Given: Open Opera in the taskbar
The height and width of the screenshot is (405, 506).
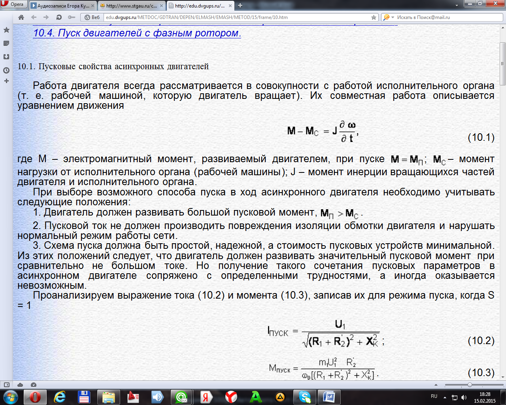Looking at the screenshot, I should [x=35, y=397].
